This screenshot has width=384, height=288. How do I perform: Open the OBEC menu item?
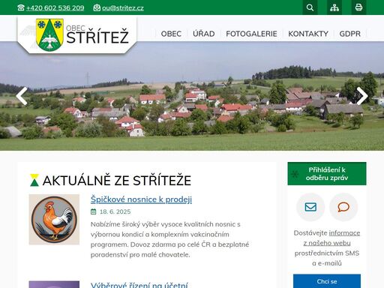[x=171, y=34]
